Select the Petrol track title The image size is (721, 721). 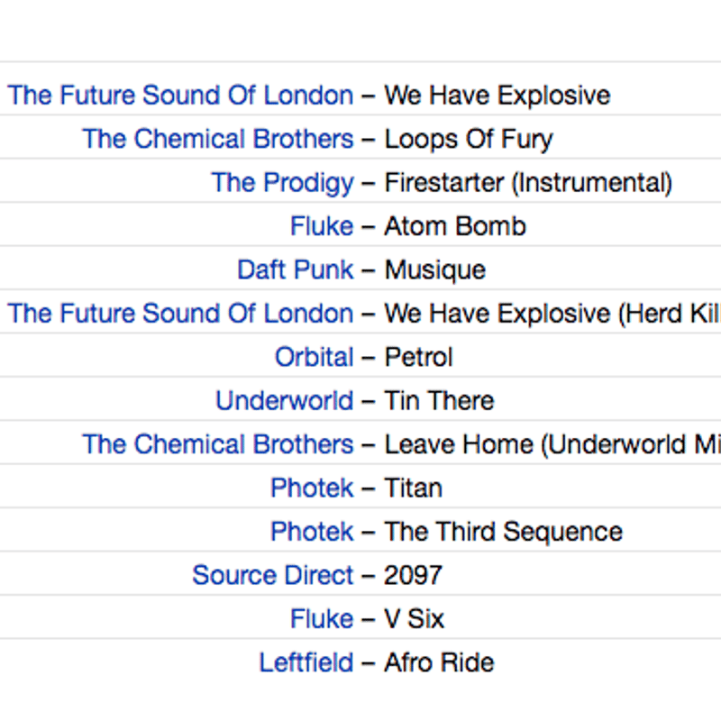[x=419, y=357]
